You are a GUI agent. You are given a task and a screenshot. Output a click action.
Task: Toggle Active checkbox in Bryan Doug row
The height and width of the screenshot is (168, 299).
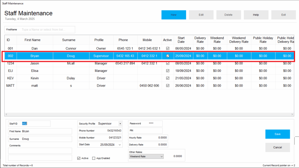168,56
